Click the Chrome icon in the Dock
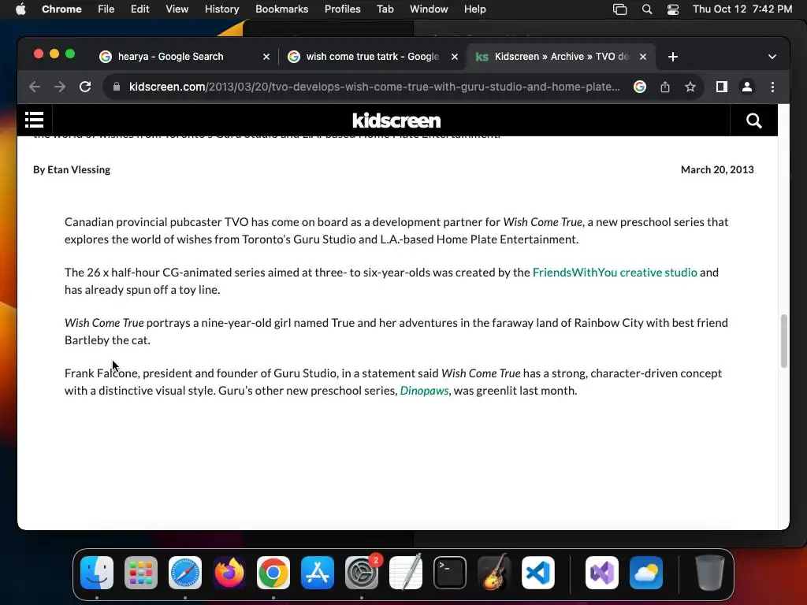 (x=273, y=573)
